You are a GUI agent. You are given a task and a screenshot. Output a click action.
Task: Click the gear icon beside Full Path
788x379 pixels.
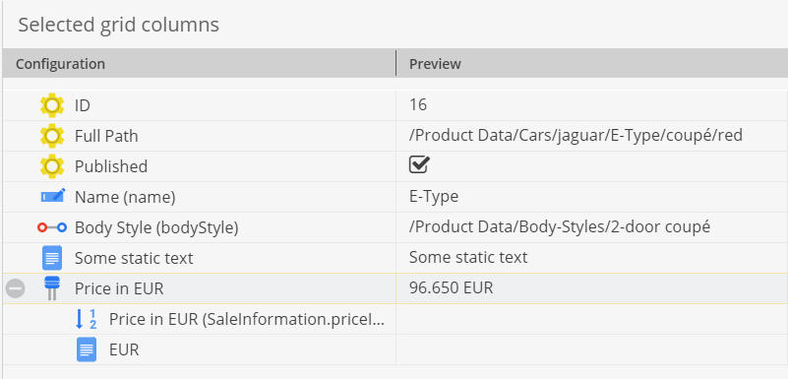[x=52, y=136]
